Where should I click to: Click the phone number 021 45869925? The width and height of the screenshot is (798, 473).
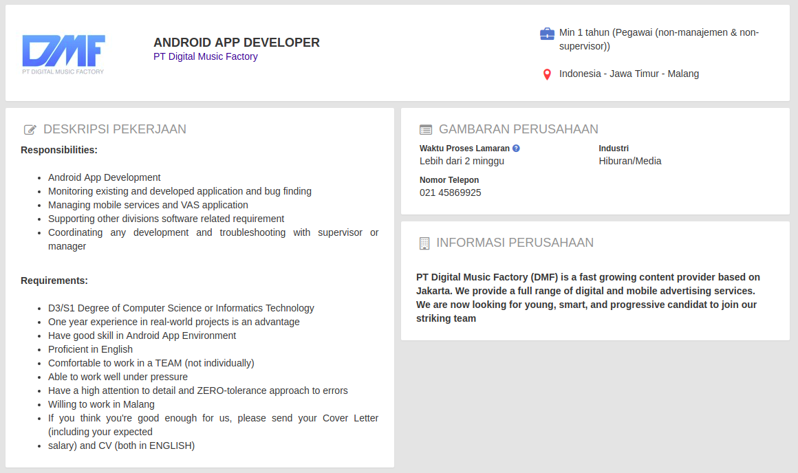pos(450,192)
